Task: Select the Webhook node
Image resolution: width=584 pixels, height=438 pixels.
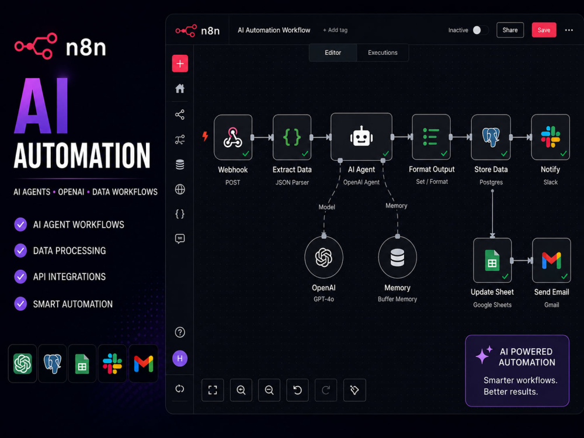Action: (x=233, y=137)
